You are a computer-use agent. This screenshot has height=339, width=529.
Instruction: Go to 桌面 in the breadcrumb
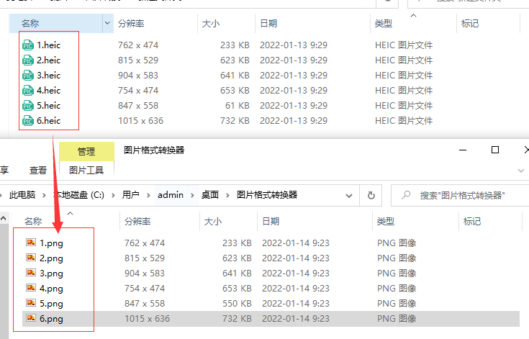(x=210, y=195)
